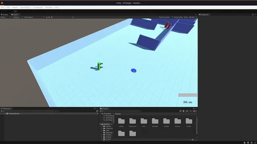Open the Window menu
This screenshot has height=144, width=257.
(x=49, y=8)
